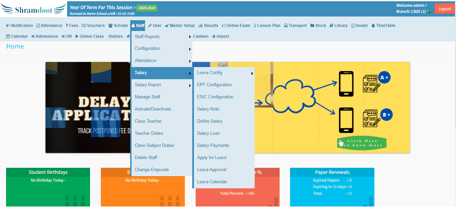Click the Transport bus icon
Screen dimensions: 456x220
[x=286, y=26]
